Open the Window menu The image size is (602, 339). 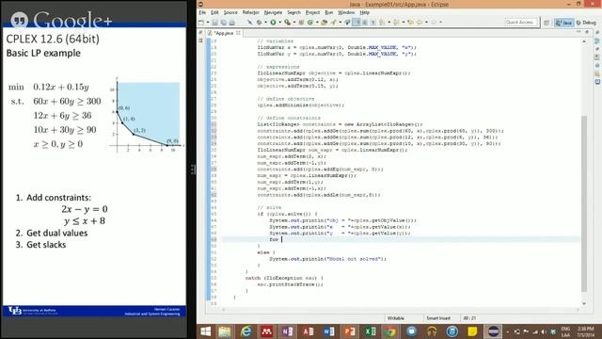point(346,12)
